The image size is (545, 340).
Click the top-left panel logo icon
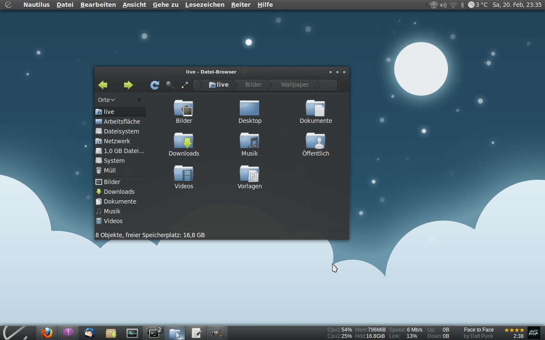[8, 5]
